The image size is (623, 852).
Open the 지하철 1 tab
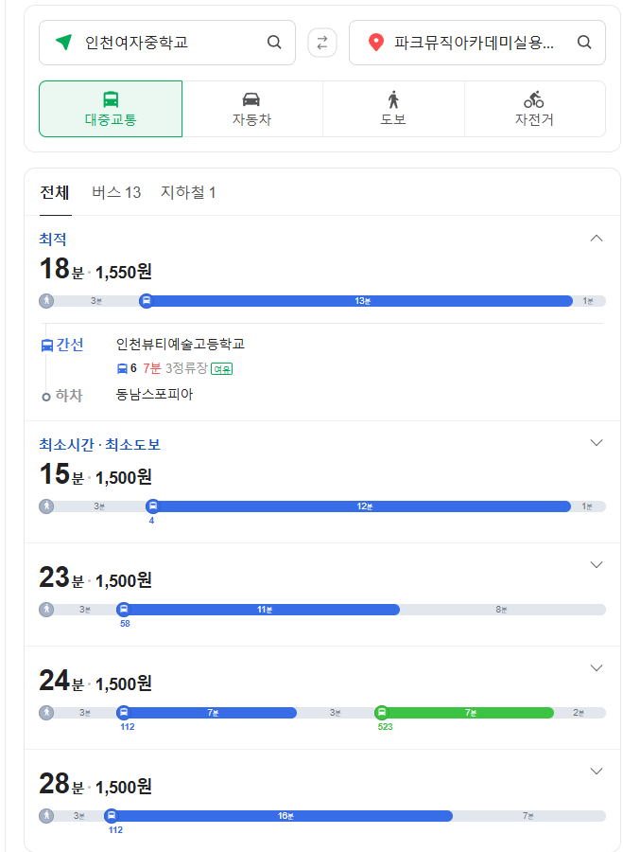(x=188, y=193)
